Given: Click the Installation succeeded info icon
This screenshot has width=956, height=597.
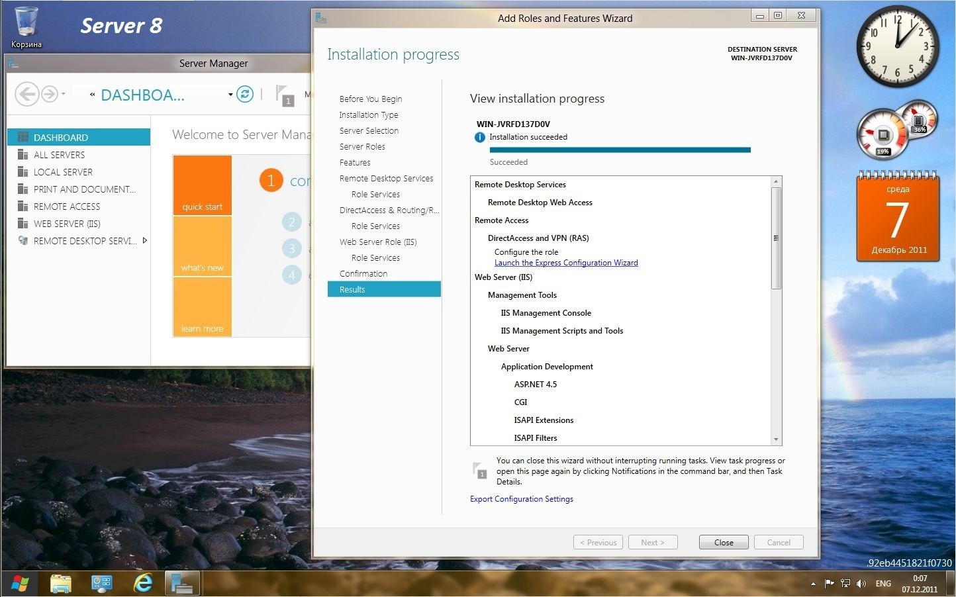Looking at the screenshot, I should pyautogui.click(x=480, y=138).
